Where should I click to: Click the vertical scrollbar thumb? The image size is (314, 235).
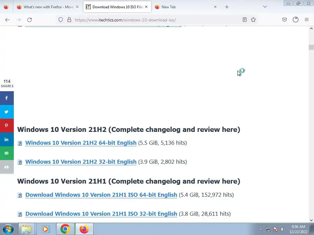pyautogui.click(x=311, y=47)
